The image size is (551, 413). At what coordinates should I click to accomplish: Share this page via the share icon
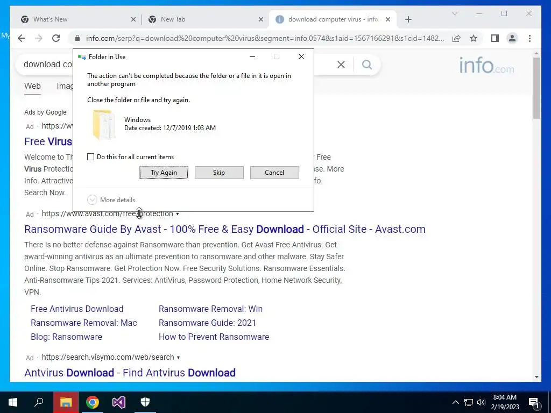pos(456,38)
